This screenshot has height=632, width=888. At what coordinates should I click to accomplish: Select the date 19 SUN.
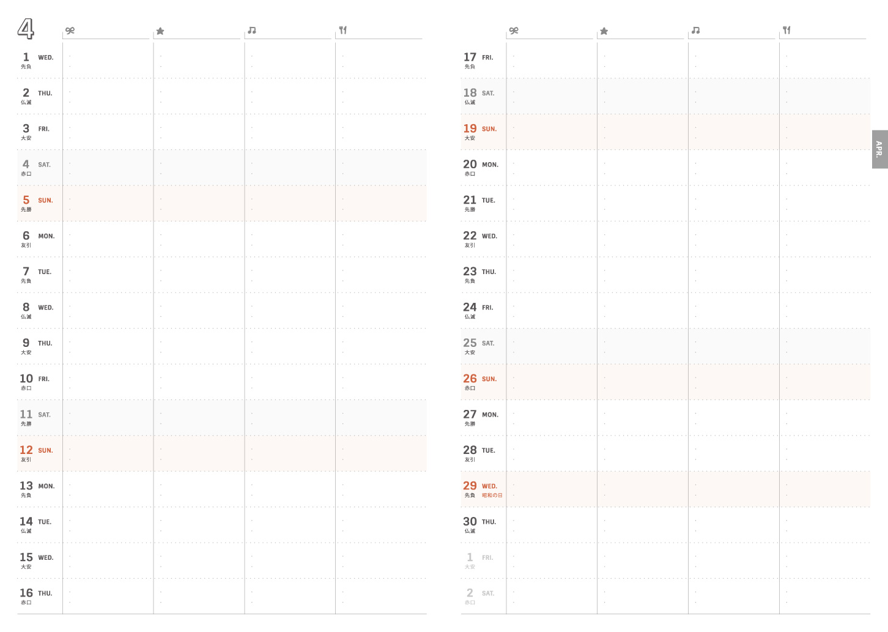coord(480,129)
